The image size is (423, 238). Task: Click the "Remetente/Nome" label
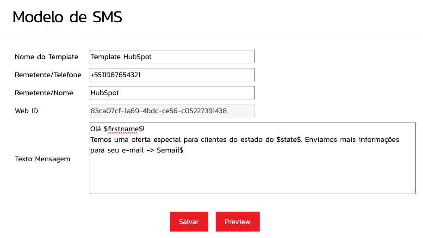44,93
